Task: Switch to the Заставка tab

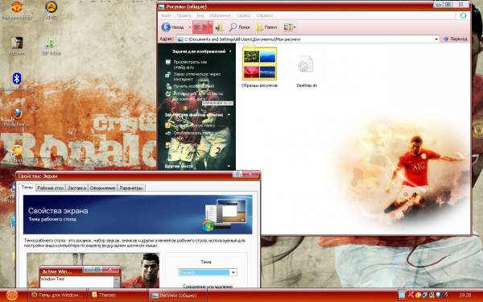Action: point(76,188)
